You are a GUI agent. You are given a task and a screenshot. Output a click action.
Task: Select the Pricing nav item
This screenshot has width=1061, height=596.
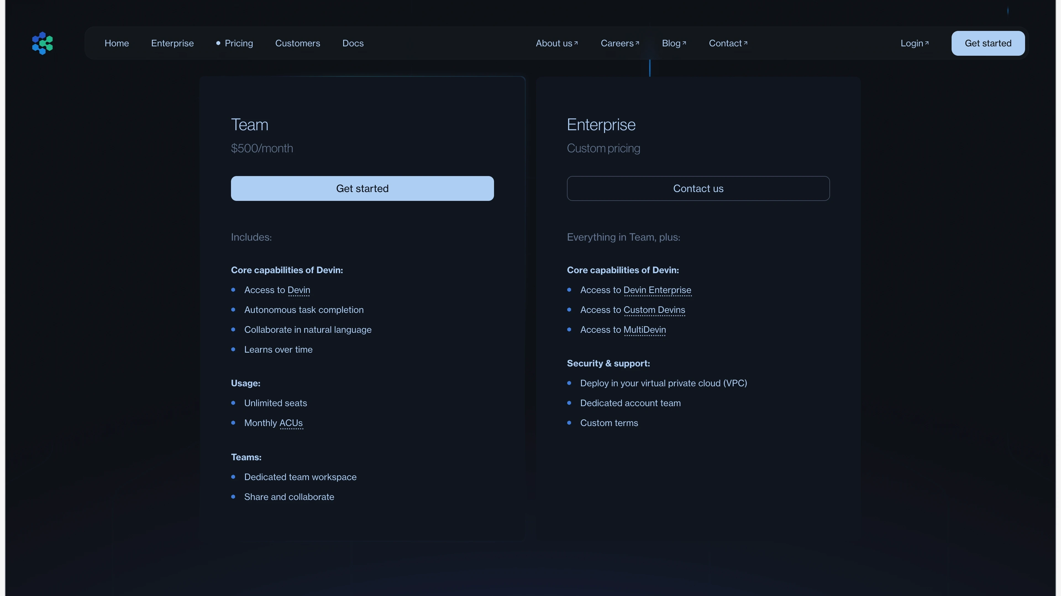pyautogui.click(x=238, y=43)
